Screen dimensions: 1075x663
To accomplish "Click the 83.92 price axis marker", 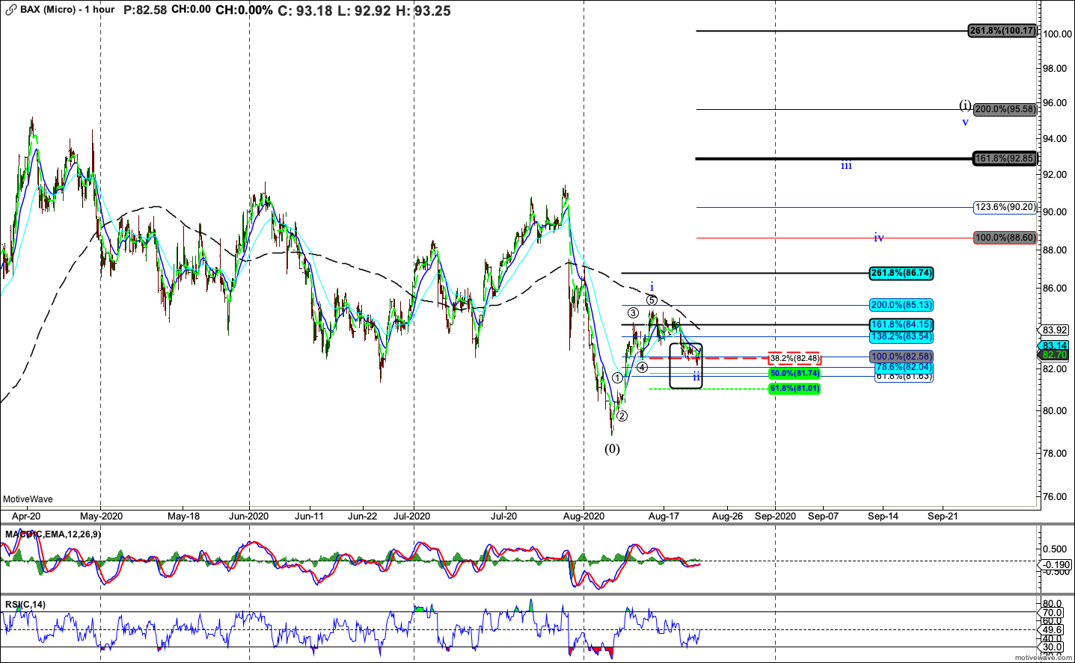I will (x=1055, y=330).
